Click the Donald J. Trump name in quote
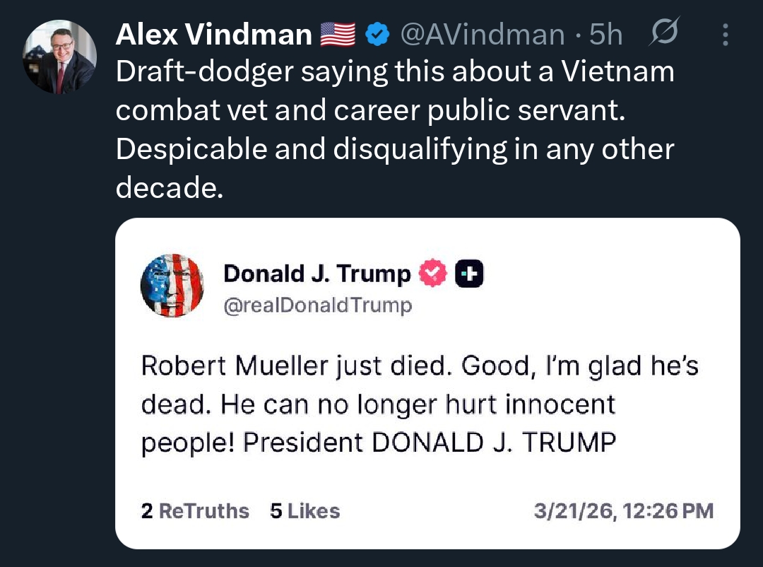 [317, 273]
